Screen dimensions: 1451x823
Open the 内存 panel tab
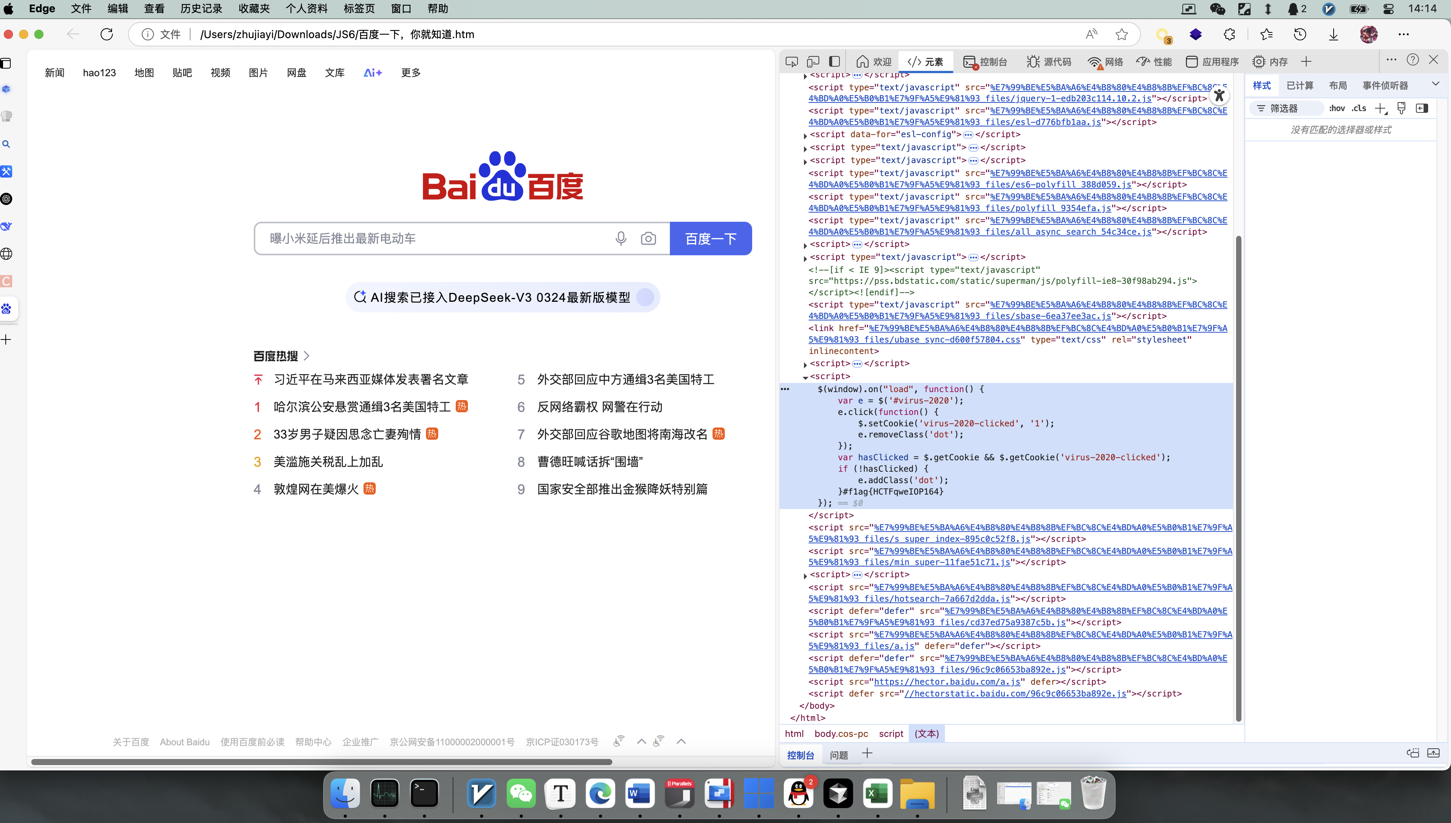(1270, 62)
